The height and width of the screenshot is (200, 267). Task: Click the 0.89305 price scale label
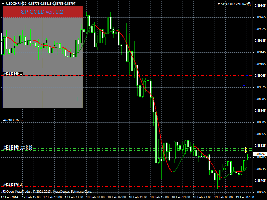tap(260, 6)
